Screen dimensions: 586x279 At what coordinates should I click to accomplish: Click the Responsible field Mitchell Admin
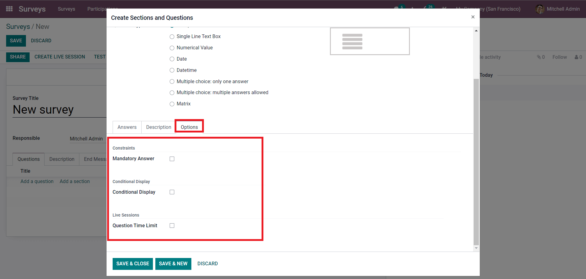point(88,139)
